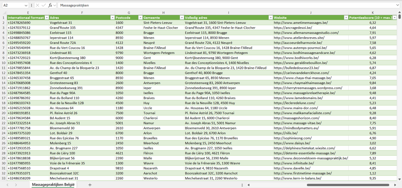The width and height of the screenshot is (402, 188).
Task: Open the ancragedesoi.be website link
Action: point(293,28)
